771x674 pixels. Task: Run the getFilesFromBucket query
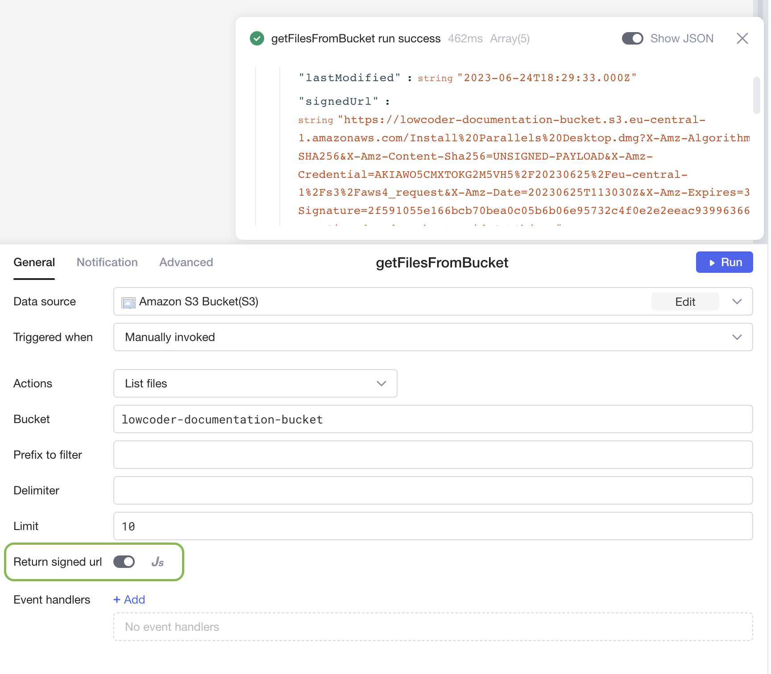pyautogui.click(x=724, y=263)
